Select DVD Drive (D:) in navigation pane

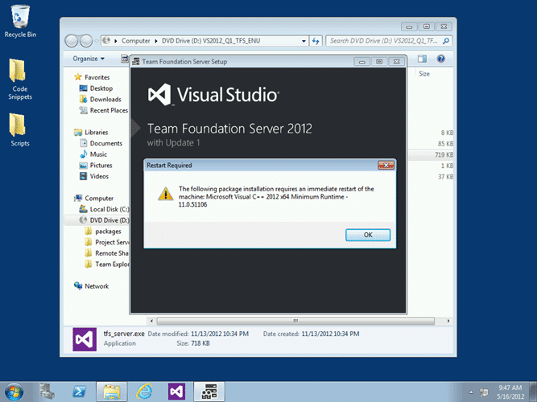point(109,220)
